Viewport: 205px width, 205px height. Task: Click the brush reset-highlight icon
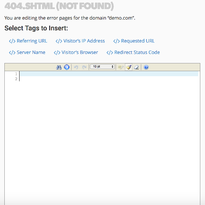pos(129,67)
